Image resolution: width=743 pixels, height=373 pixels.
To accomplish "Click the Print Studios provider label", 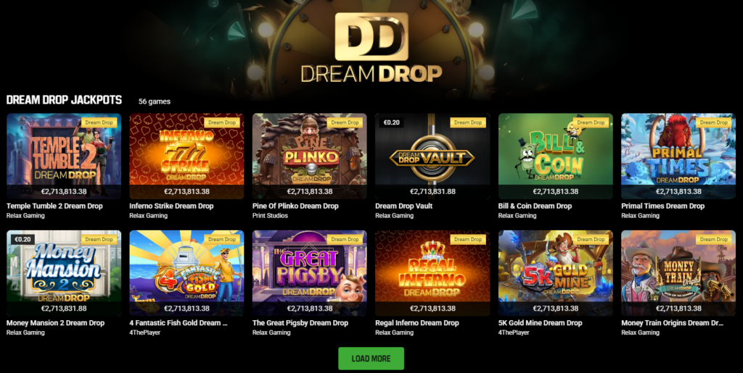I will [270, 216].
